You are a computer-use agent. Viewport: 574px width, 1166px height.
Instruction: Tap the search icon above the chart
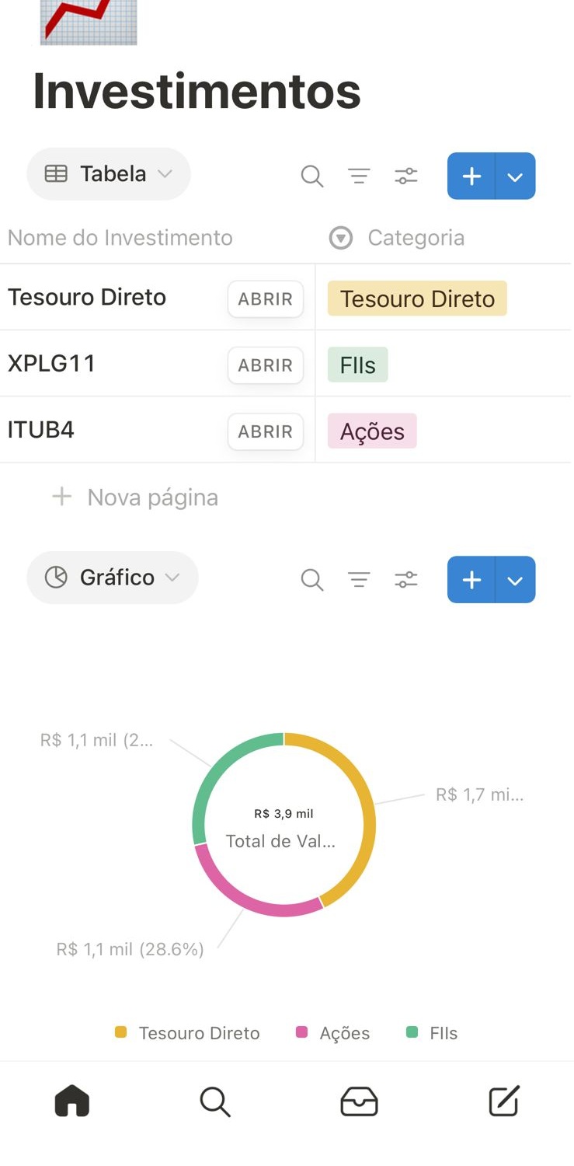pos(311,580)
